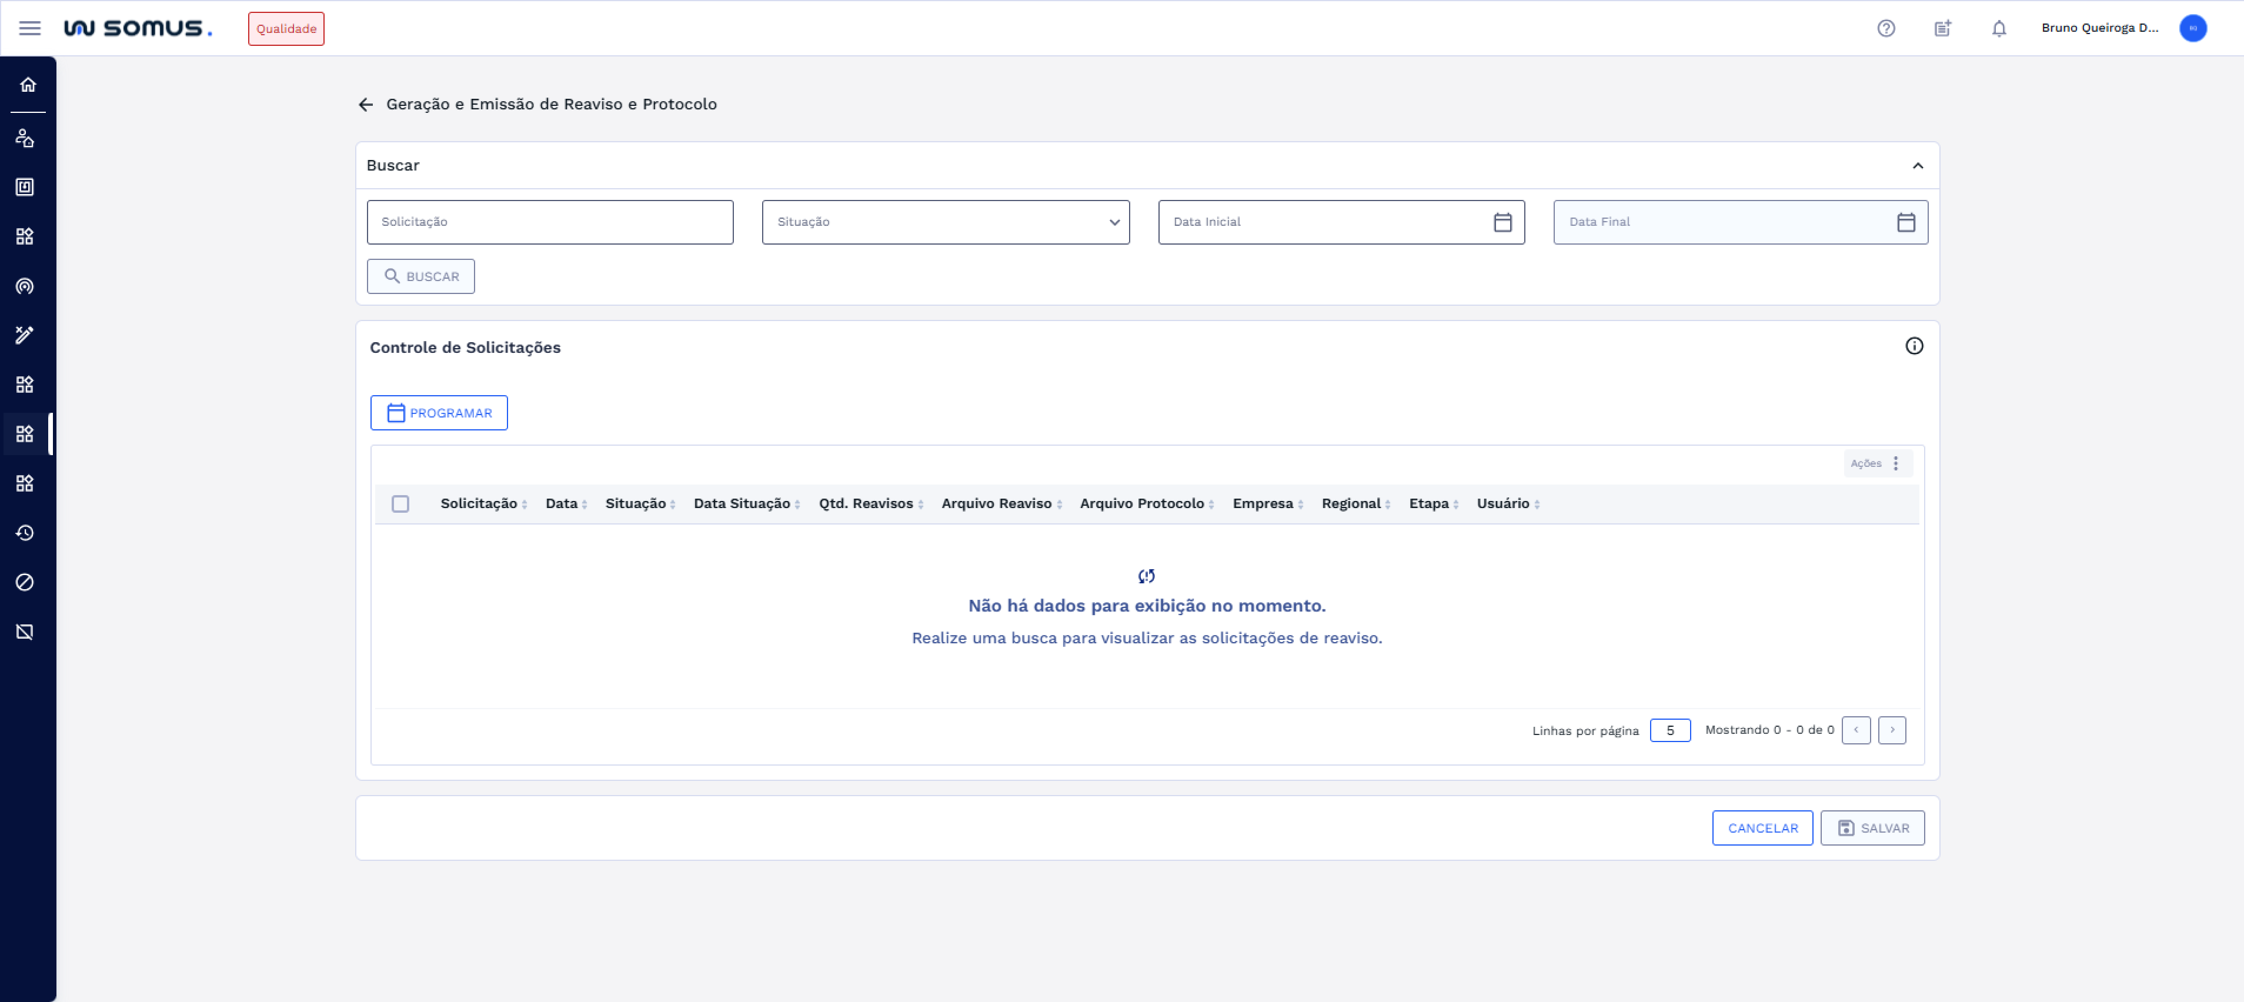Toggle the select-all checkbox in table header
The width and height of the screenshot is (2244, 1002).
tap(400, 503)
